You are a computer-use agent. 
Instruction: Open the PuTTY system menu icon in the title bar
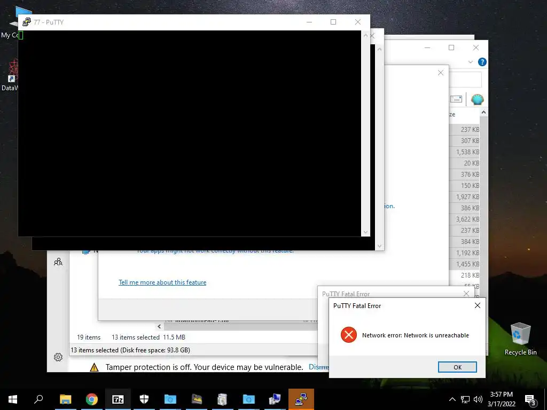[x=27, y=22]
